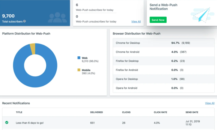Open View All recent notifications
The image size is (217, 130).
[210, 103]
